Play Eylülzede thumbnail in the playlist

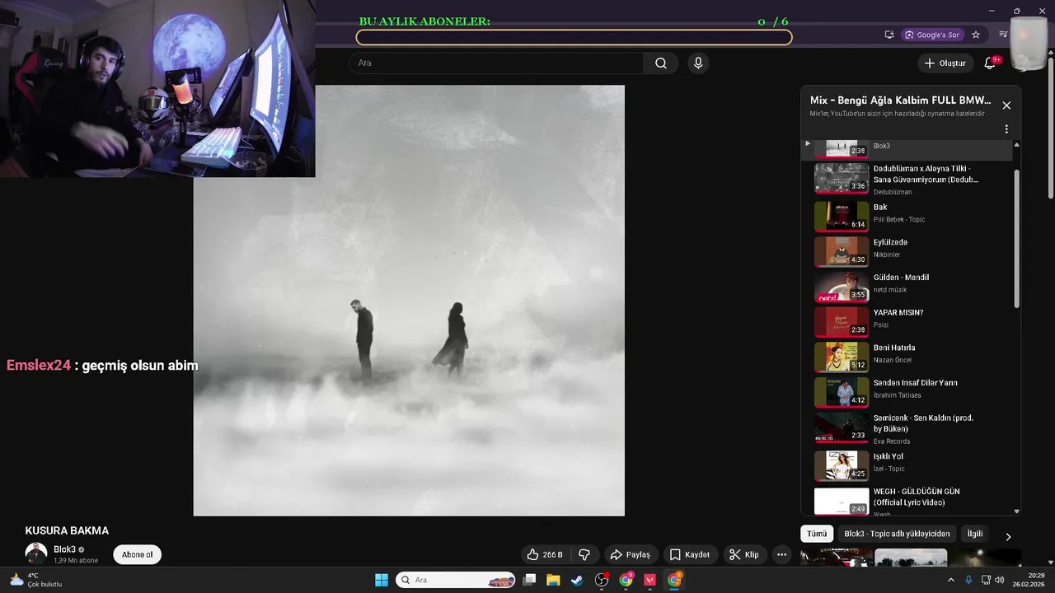coord(842,251)
